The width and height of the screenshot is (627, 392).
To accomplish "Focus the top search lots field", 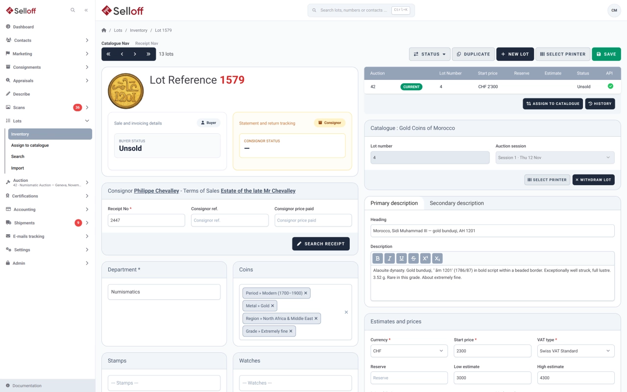I will point(361,10).
